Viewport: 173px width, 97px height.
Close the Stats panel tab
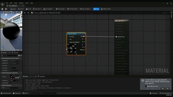click(35, 77)
